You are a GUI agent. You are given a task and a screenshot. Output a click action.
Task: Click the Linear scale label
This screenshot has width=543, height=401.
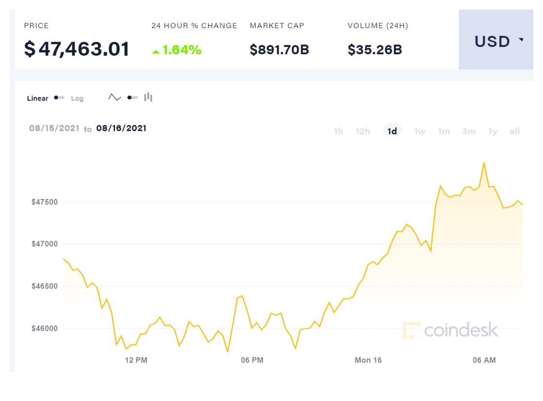point(38,98)
